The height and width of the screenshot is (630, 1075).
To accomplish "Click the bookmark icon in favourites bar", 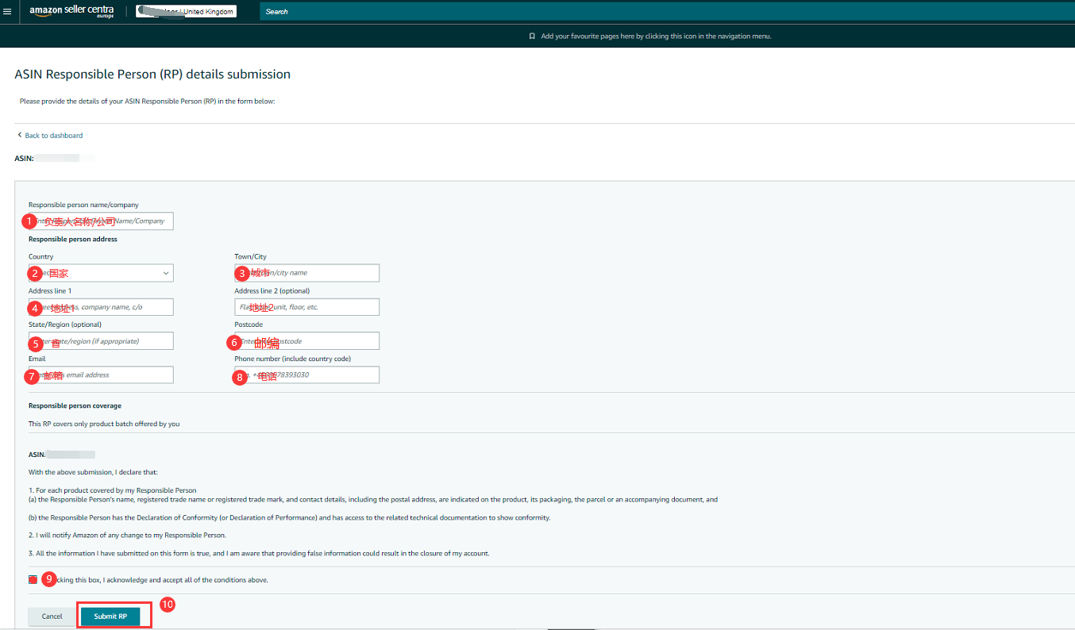I will point(532,36).
